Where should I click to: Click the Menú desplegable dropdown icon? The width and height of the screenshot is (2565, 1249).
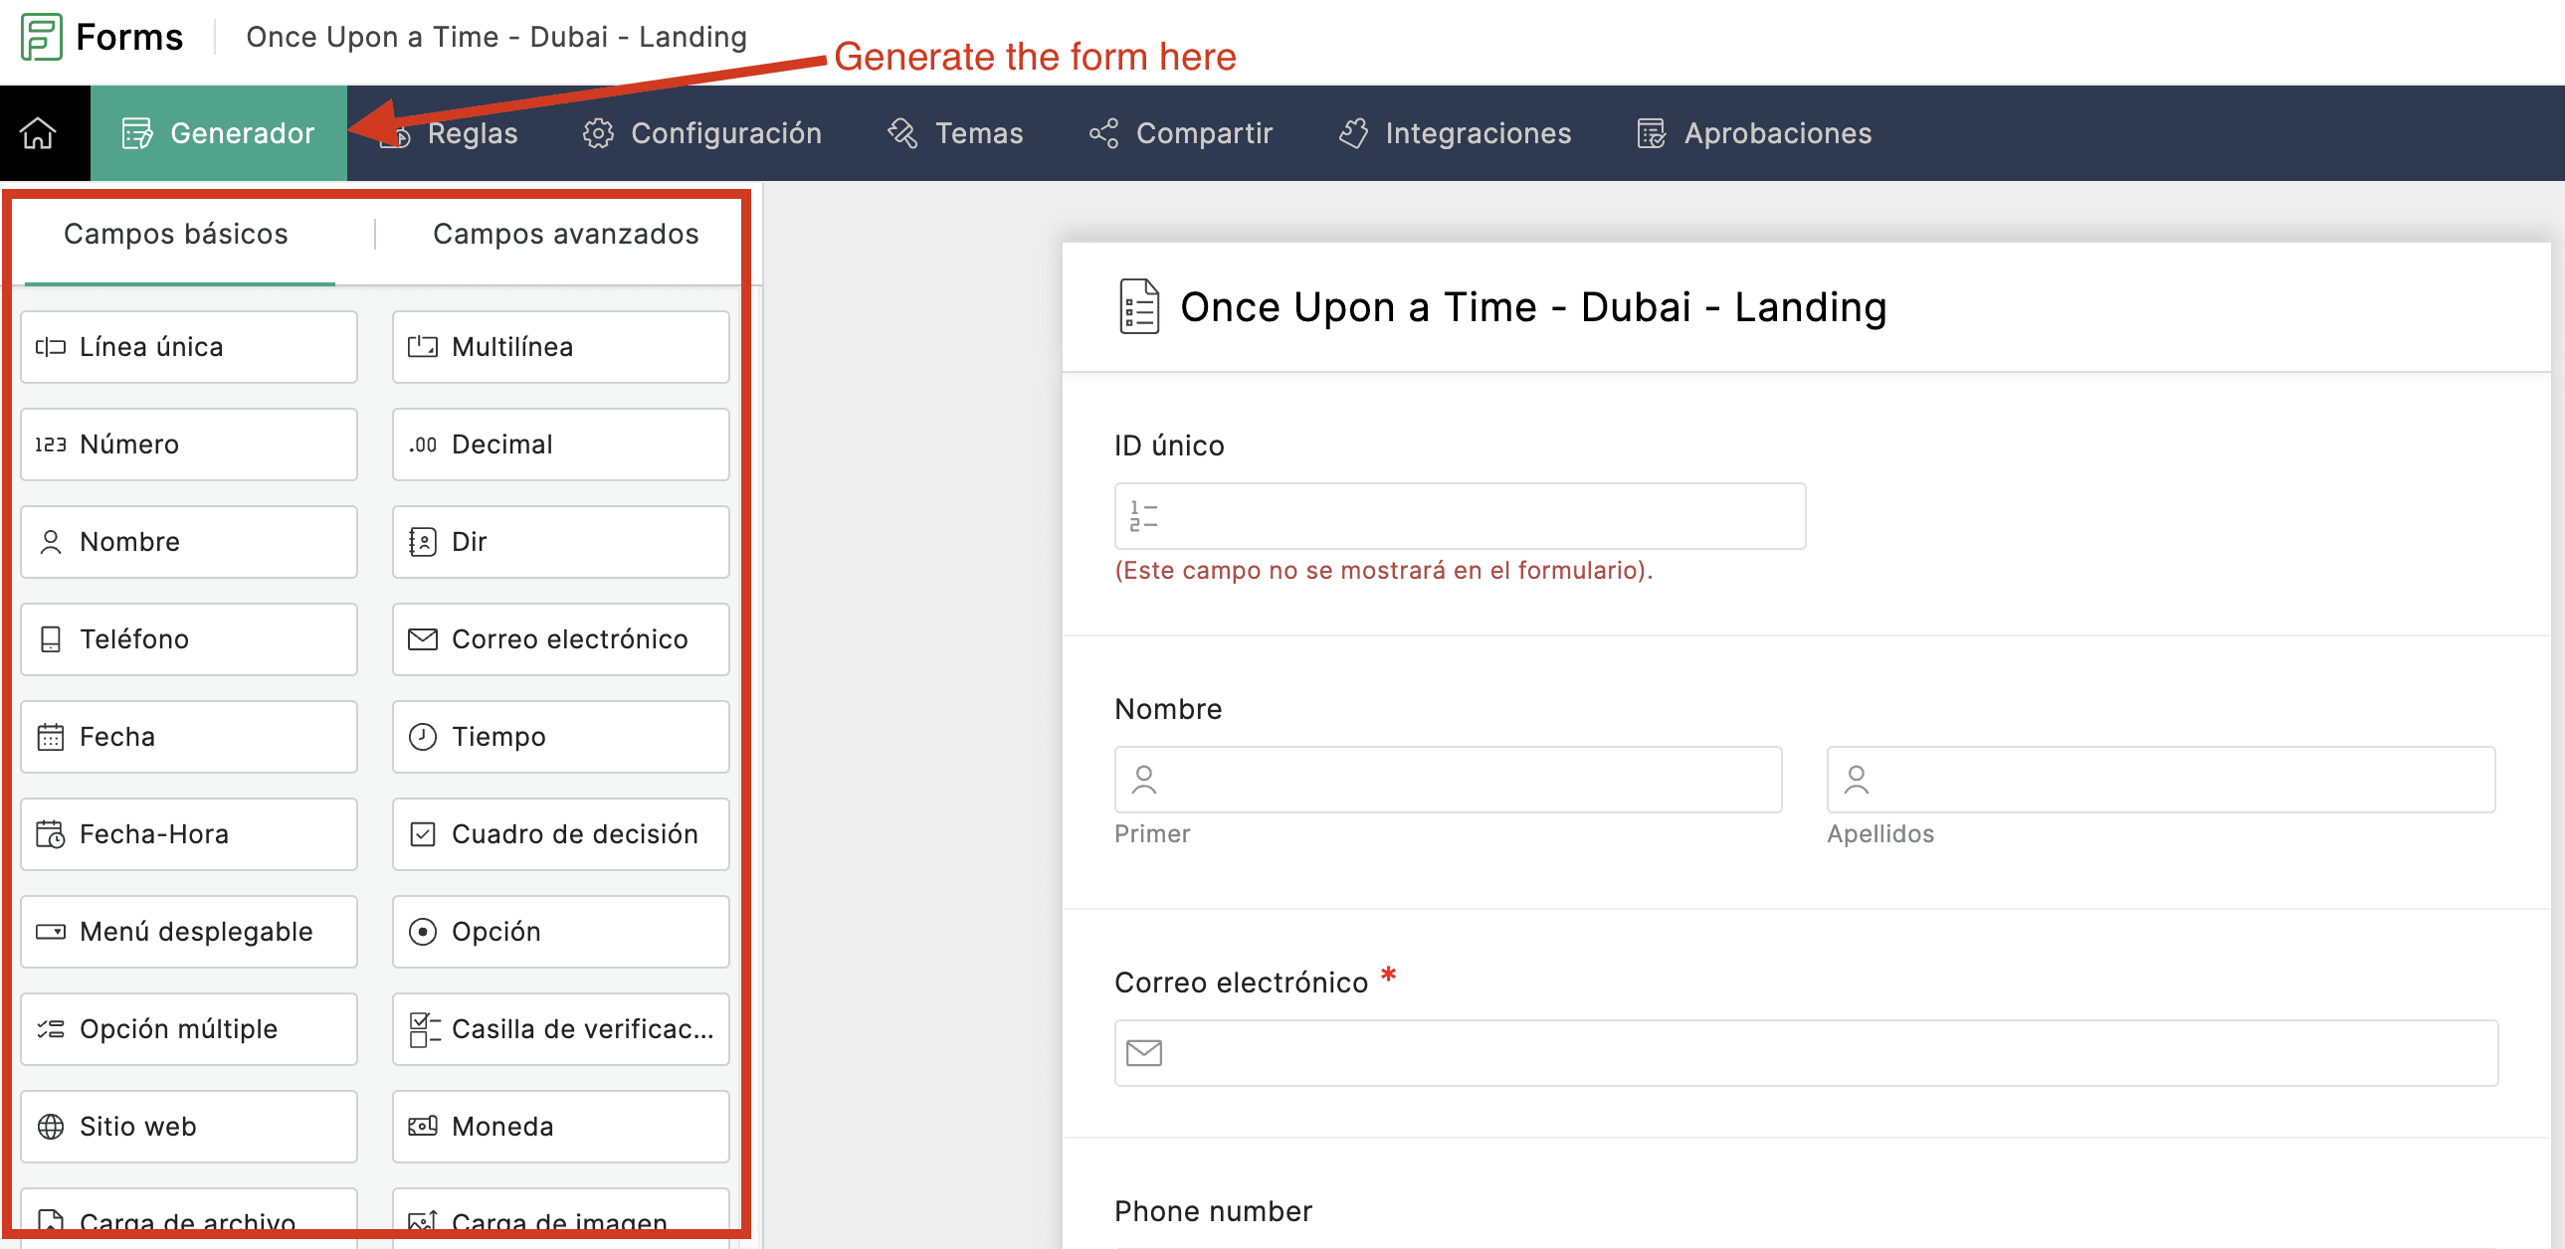pos(51,932)
